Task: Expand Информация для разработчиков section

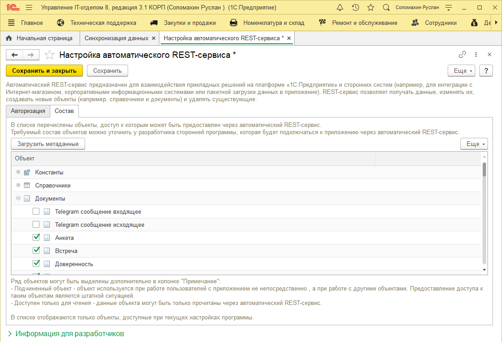Action: coord(65,334)
